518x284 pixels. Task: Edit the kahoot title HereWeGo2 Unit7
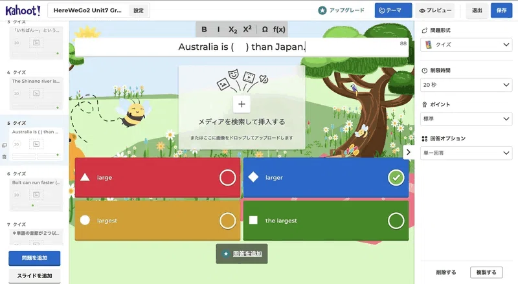pyautogui.click(x=87, y=10)
